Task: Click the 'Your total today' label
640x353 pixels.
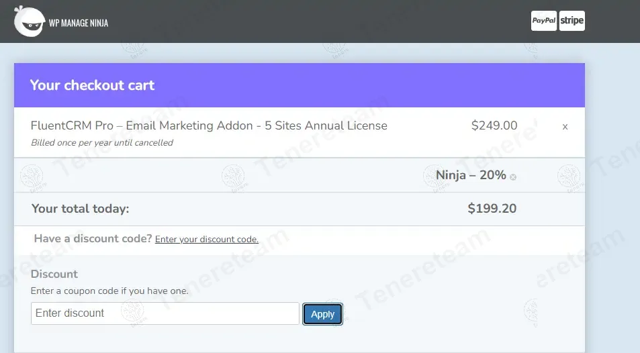Action: click(x=80, y=209)
